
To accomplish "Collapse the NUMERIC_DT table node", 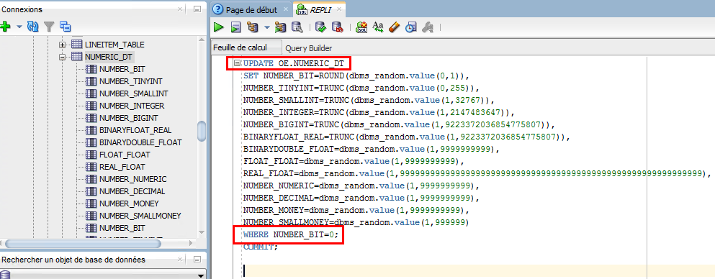I will (x=63, y=57).
